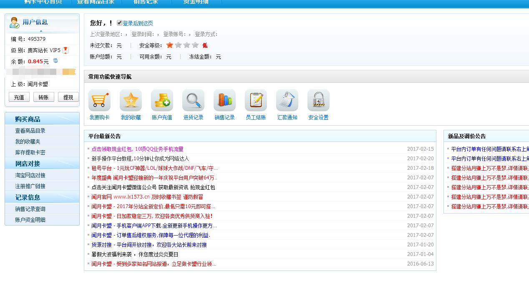The width and height of the screenshot is (529, 293).
Task: Open the 点击领取现金红包 announcement link
Action: (138, 148)
